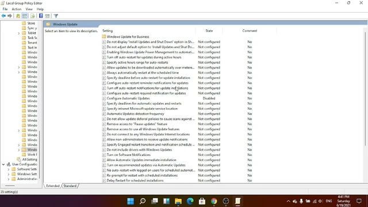
Task: Click the Disabled state cell
Action: pyautogui.click(x=209, y=98)
